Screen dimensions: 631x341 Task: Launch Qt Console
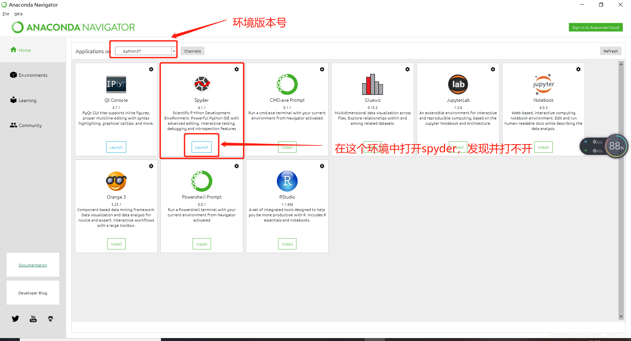click(116, 147)
